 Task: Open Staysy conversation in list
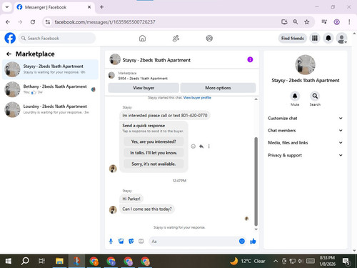tap(50, 69)
